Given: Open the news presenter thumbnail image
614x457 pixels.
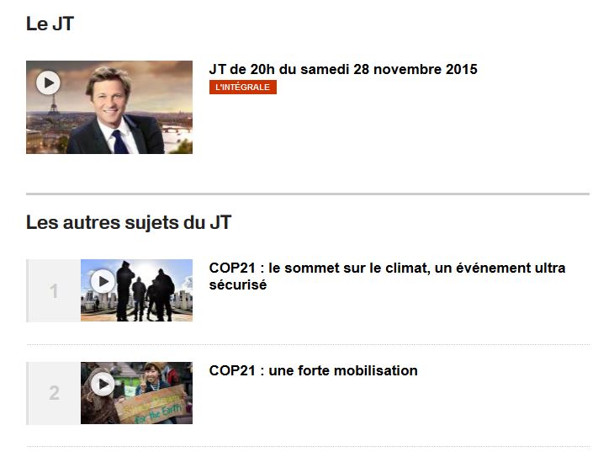Looking at the screenshot, I should tap(109, 107).
